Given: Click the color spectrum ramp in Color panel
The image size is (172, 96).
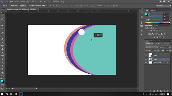Looking at the screenshot, I should click(x=157, y=23).
